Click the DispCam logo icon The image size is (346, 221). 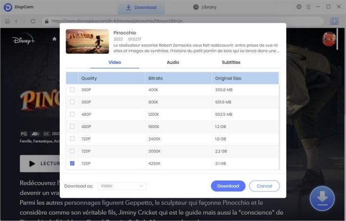tap(8, 7)
